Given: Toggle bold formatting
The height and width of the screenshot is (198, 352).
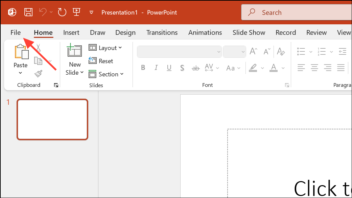Looking at the screenshot, I should [x=143, y=68].
